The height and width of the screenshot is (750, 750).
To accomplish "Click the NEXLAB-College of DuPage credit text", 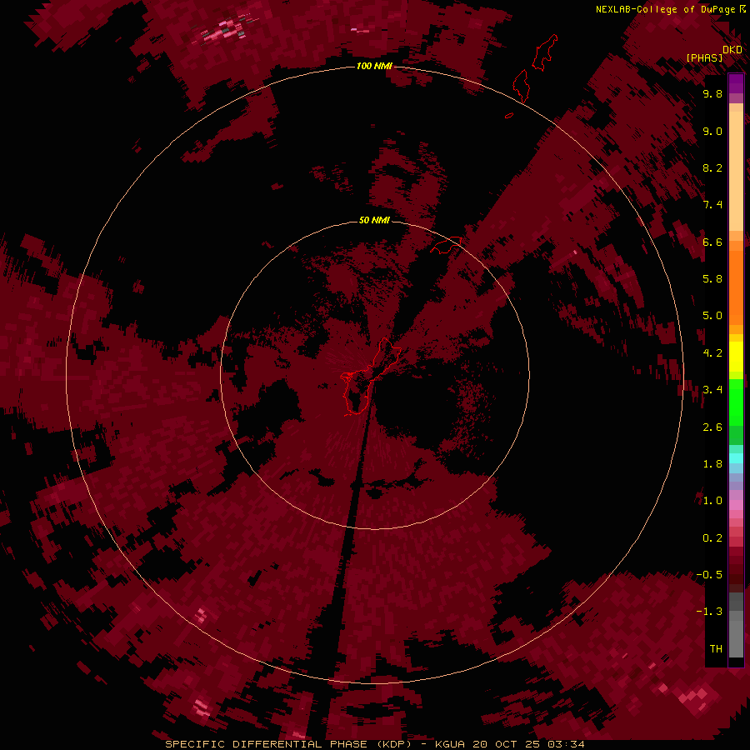I will click(x=667, y=9).
